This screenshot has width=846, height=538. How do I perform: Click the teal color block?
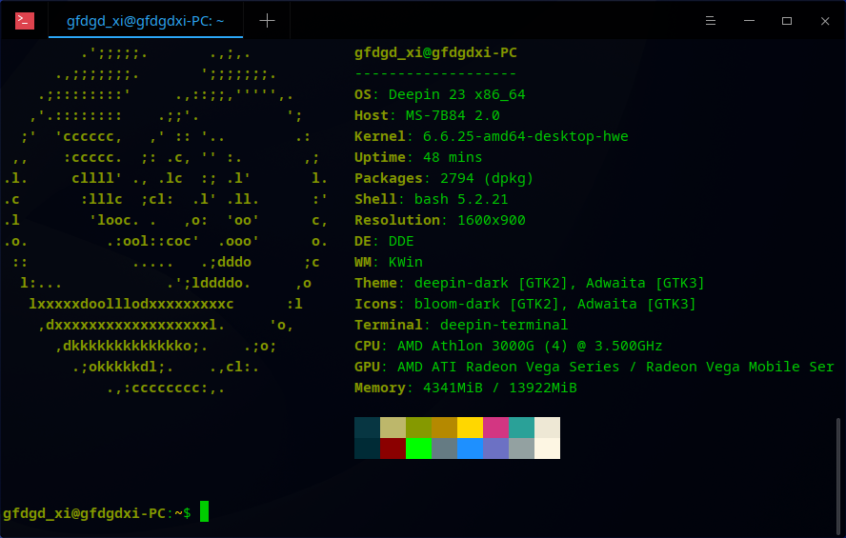tap(522, 428)
